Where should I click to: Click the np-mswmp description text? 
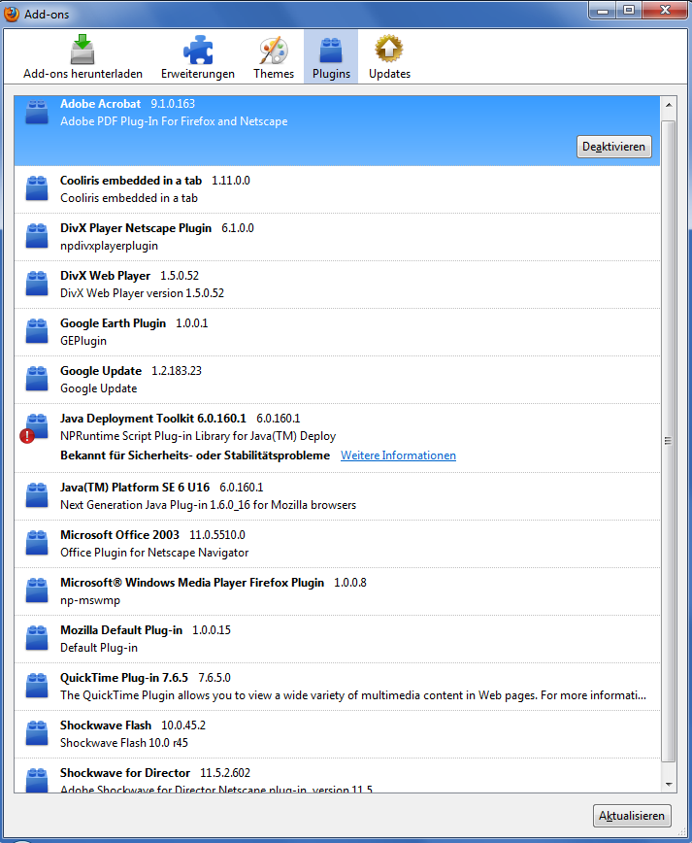[x=90, y=600]
